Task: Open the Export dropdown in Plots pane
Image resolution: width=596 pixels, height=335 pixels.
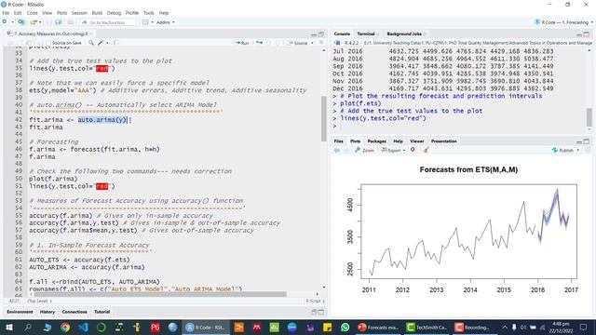Action: coord(393,151)
